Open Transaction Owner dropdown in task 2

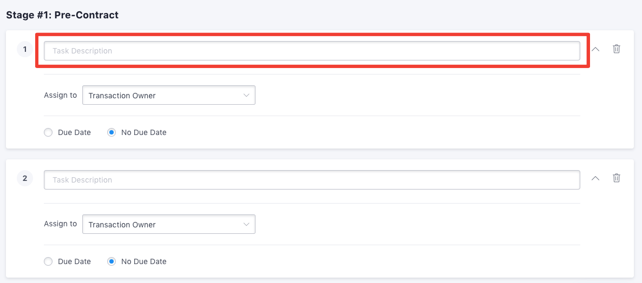tap(169, 224)
